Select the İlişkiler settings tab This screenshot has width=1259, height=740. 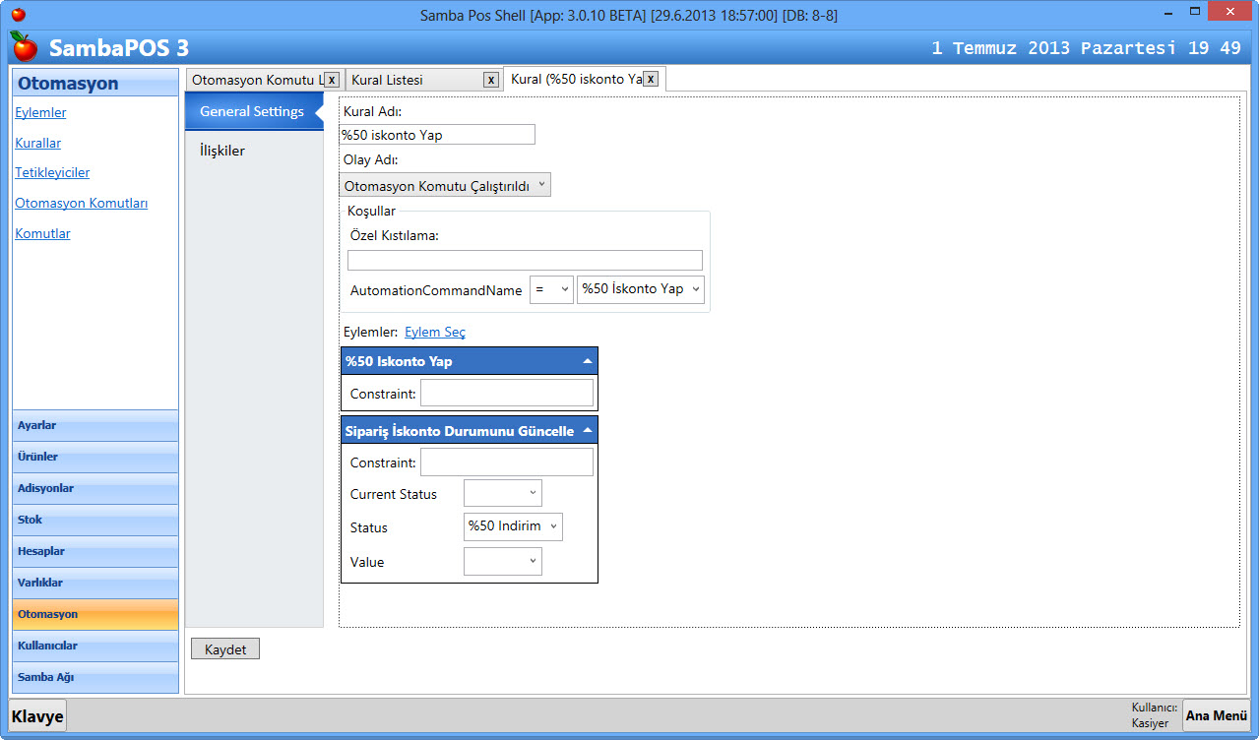click(x=222, y=151)
